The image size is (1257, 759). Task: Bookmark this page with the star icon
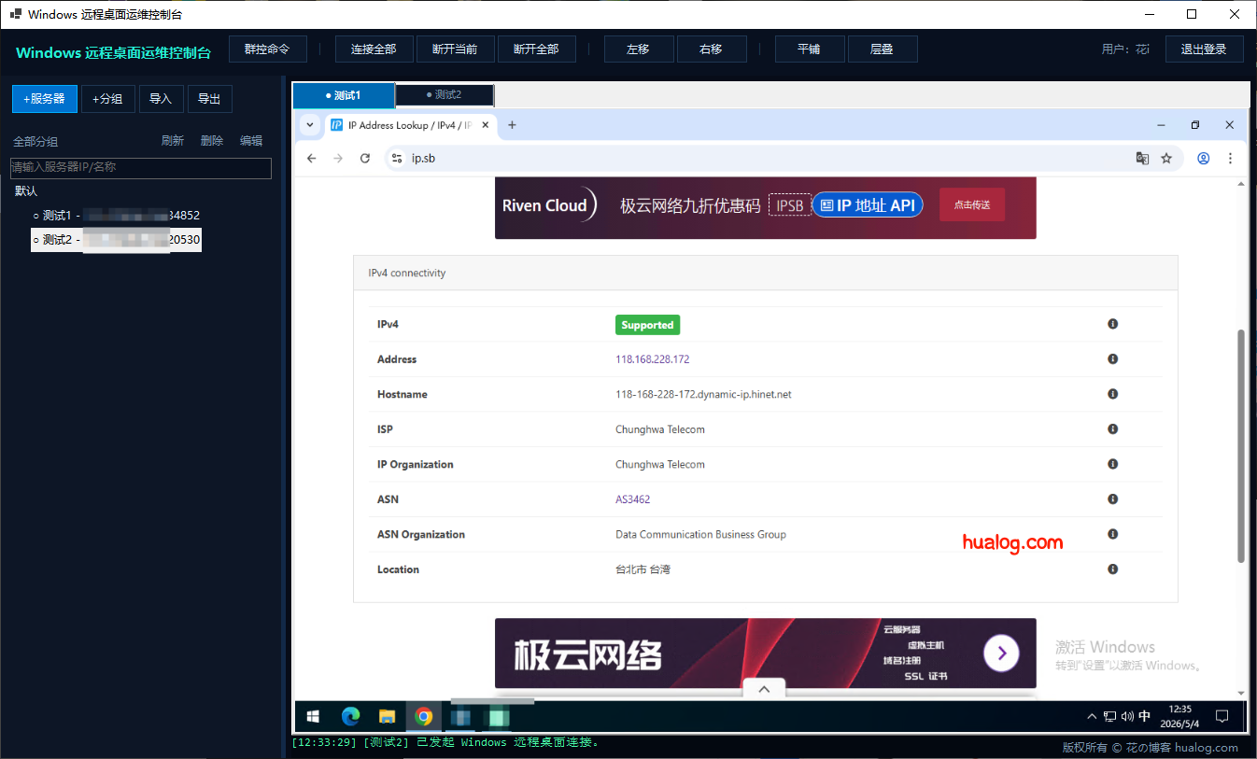click(1166, 158)
